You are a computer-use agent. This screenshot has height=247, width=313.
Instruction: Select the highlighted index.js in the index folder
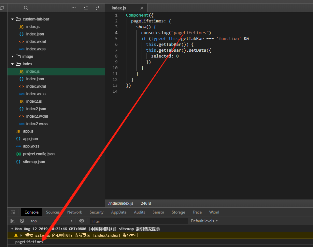click(x=56, y=71)
